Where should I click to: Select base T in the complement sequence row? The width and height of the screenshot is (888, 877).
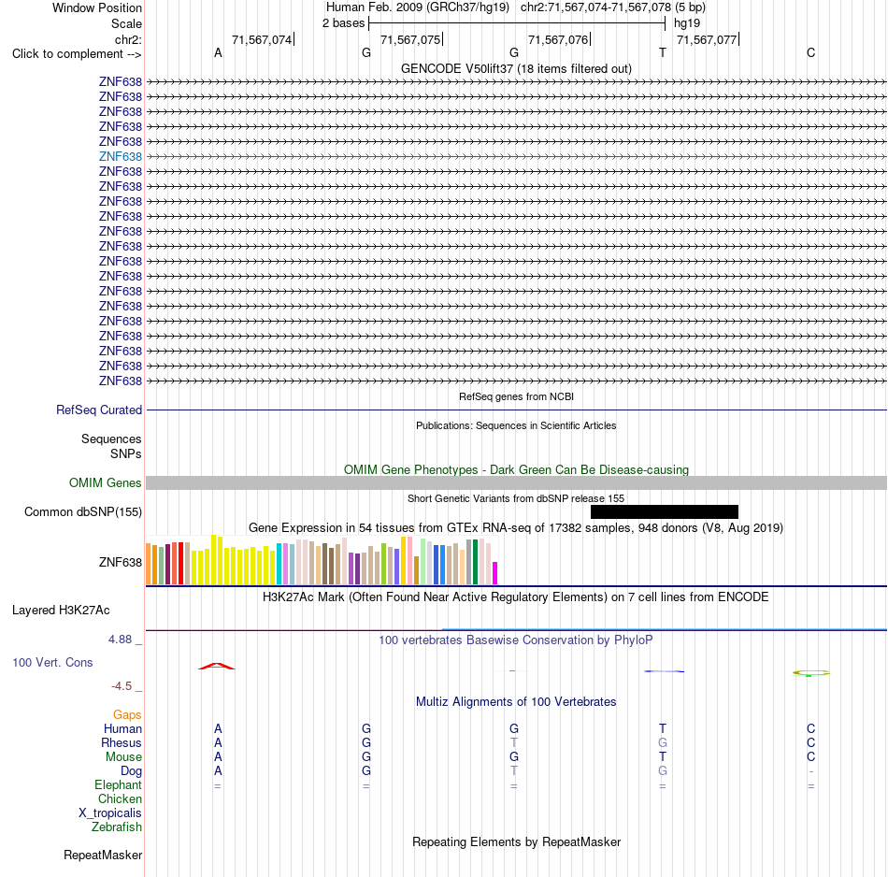[x=663, y=52]
